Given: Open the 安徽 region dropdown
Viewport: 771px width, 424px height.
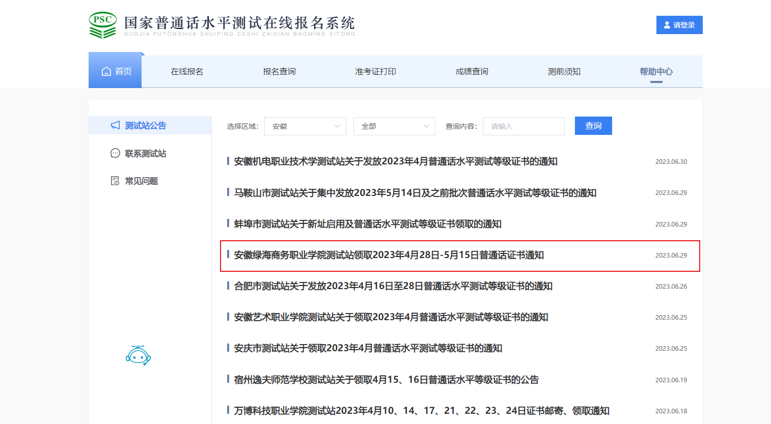Looking at the screenshot, I should (305, 126).
